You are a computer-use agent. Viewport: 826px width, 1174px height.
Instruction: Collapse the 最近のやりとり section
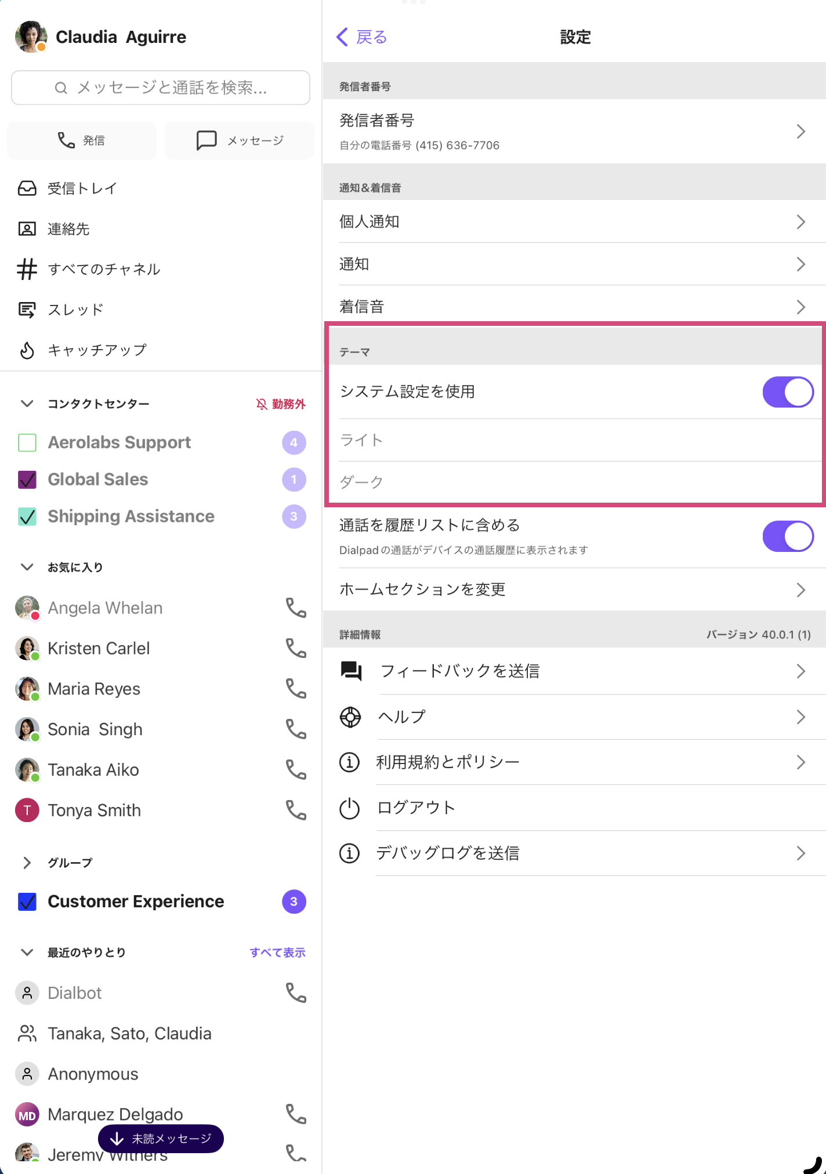(x=27, y=952)
